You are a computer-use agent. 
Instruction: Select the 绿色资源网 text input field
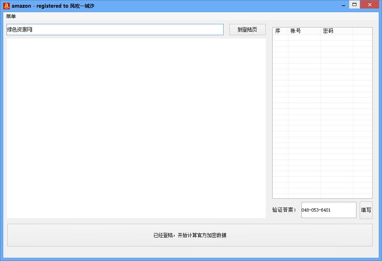coord(115,29)
